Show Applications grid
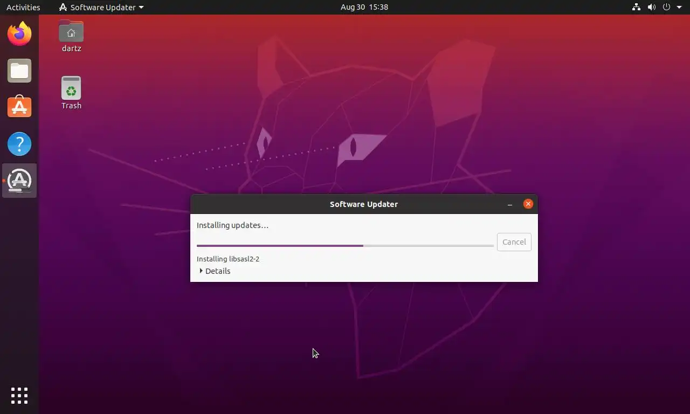Image resolution: width=690 pixels, height=414 pixels. coord(19,396)
